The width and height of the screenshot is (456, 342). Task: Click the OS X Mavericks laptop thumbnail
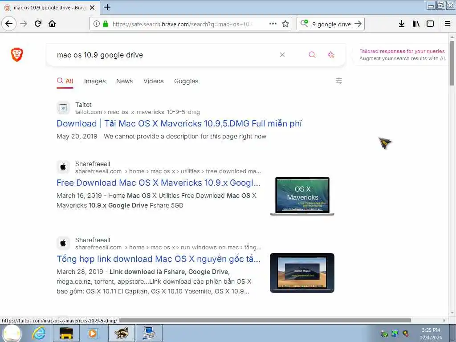coord(302,196)
